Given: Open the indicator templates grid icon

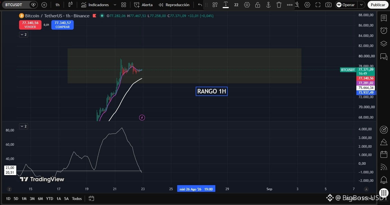Looking at the screenshot, I should pos(124,5).
